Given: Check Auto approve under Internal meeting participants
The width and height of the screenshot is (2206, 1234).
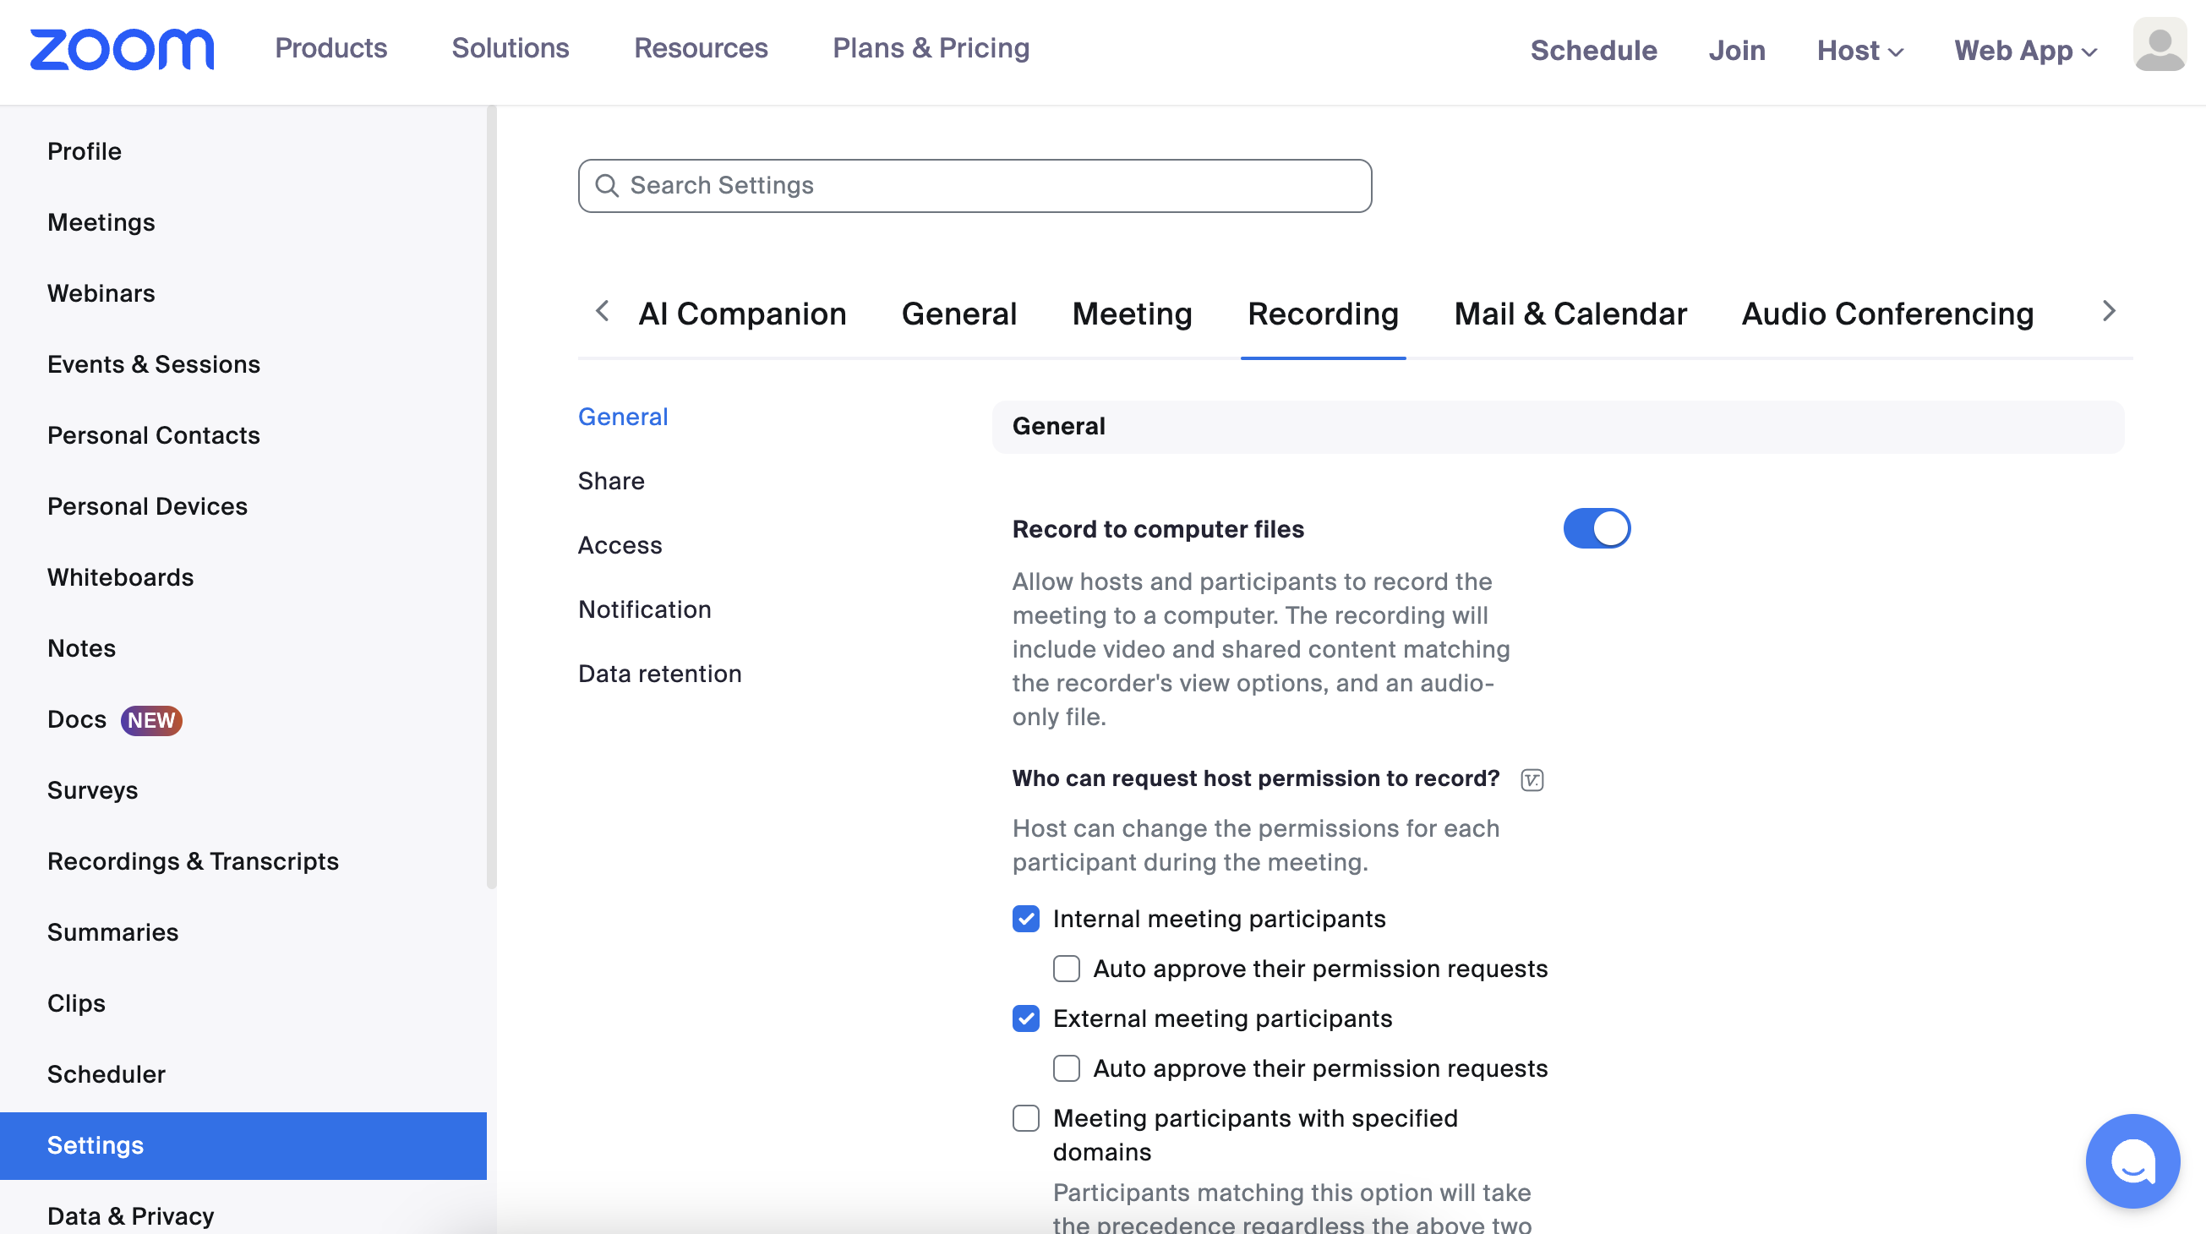Looking at the screenshot, I should [x=1066, y=969].
